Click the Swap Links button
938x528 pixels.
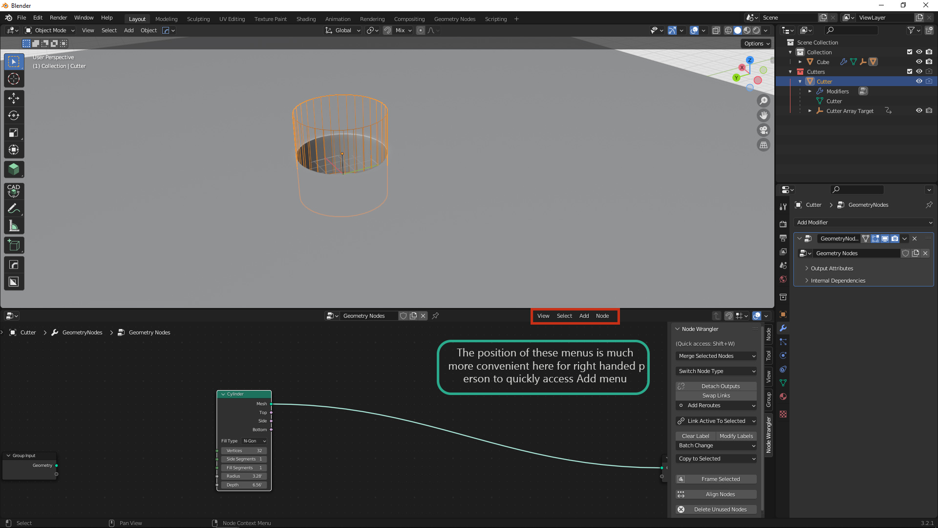tap(716, 396)
